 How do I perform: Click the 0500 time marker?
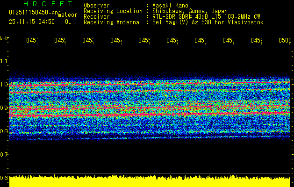pos(285,40)
